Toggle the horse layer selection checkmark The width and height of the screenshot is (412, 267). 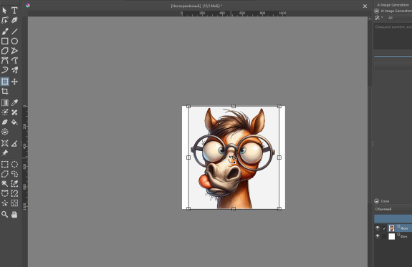click(x=384, y=228)
